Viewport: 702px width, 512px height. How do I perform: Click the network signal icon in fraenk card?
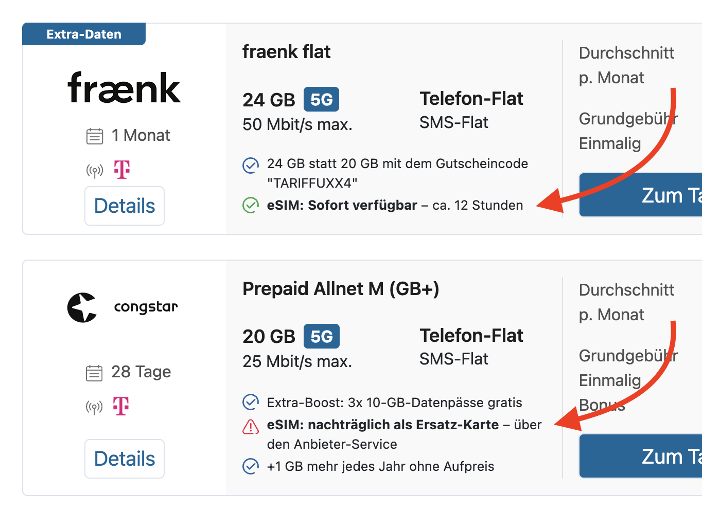click(x=95, y=170)
